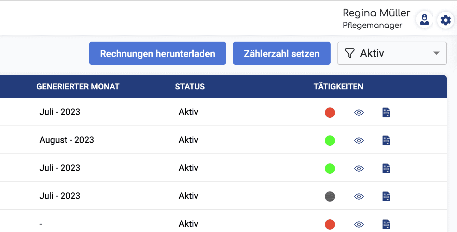Click the eye icon in the row with a dash month
Screen dimensions: 457x232
pos(359,224)
